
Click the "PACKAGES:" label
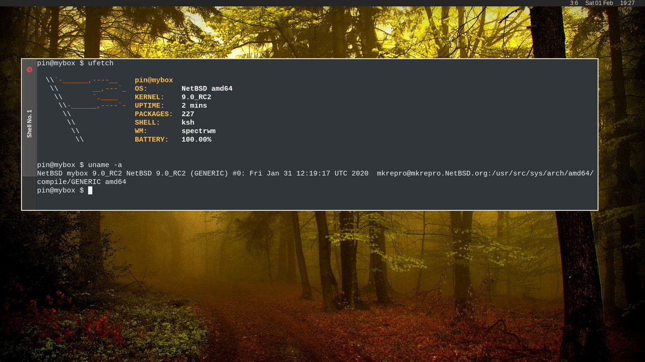coord(154,115)
